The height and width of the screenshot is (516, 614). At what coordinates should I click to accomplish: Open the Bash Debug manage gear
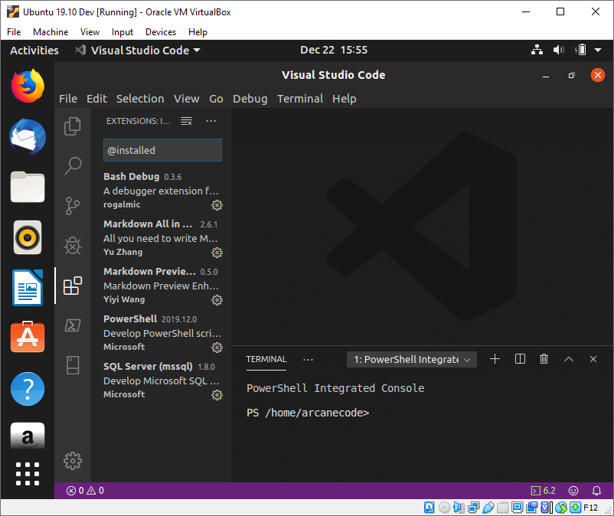[217, 204]
